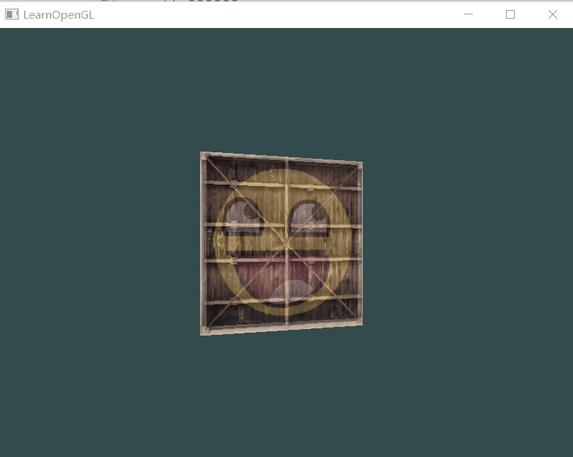Click the LearnOpenGL window title text
The width and height of the screenshot is (573, 457).
point(58,15)
